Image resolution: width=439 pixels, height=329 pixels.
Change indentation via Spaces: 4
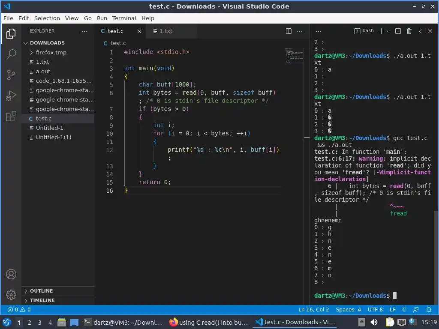348,310
